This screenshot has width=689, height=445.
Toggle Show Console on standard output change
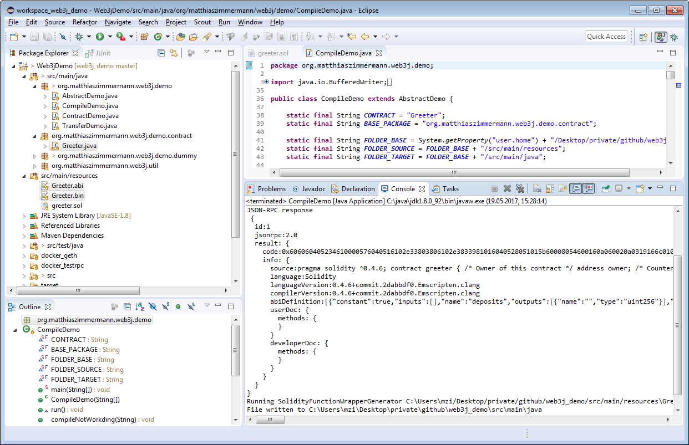point(576,188)
